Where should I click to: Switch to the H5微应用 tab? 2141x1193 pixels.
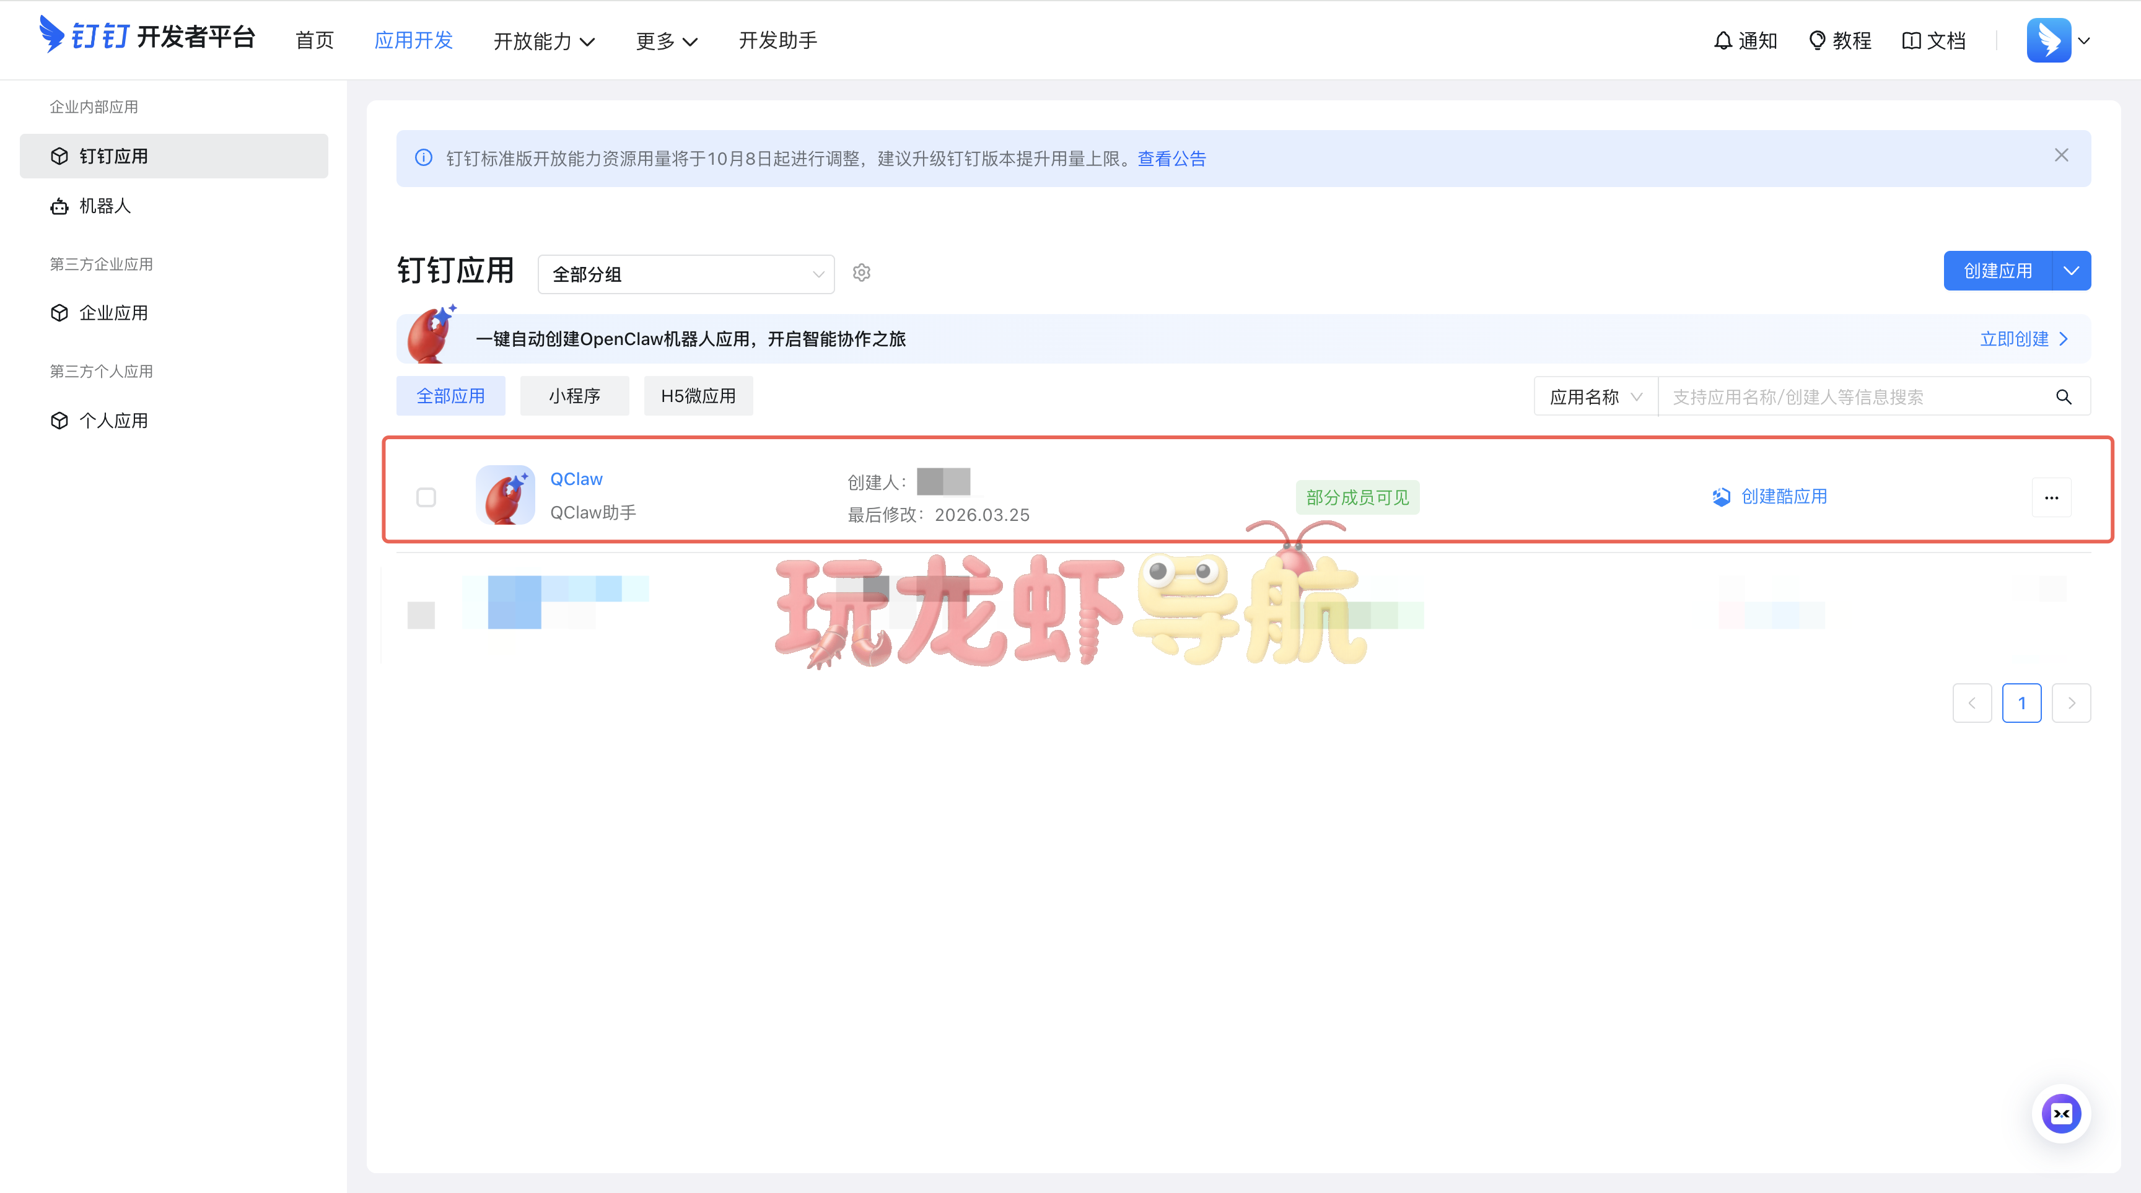698,396
